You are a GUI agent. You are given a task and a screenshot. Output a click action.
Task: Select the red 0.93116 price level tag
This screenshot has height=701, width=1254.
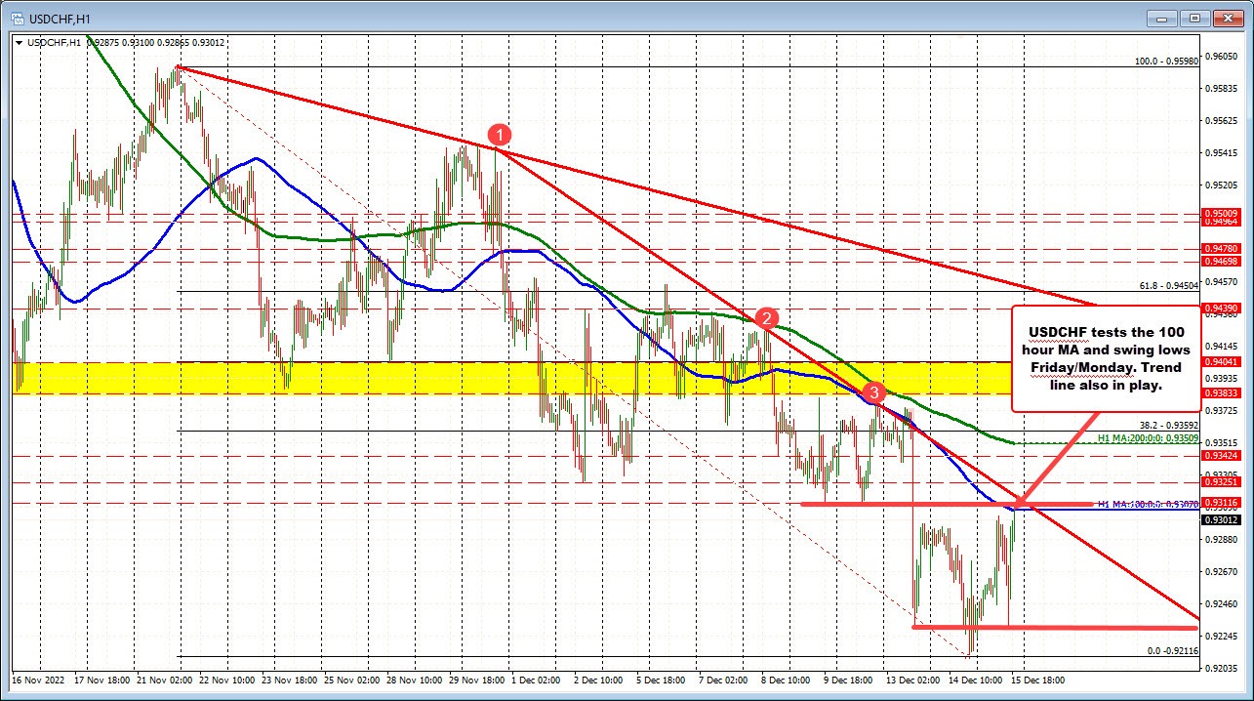[1222, 502]
